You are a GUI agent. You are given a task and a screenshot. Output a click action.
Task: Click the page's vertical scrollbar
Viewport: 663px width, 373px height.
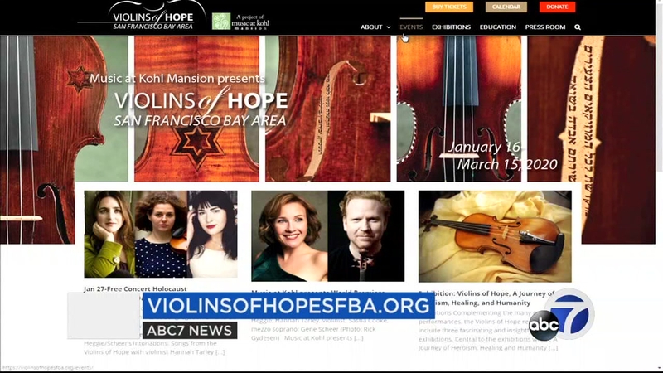point(659,186)
